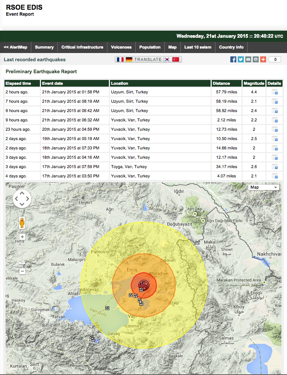Screen dimensions: 287x375
Task: Click the Magnitude column header
Action: [x=254, y=83]
